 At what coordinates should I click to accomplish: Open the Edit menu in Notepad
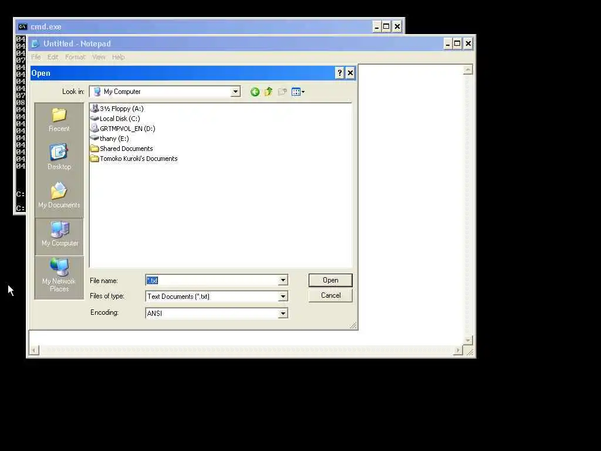tap(53, 57)
